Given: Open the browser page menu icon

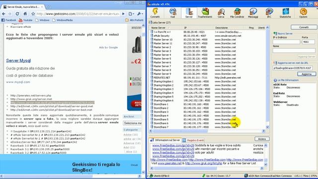Looking at the screenshot, I should point(131,14).
